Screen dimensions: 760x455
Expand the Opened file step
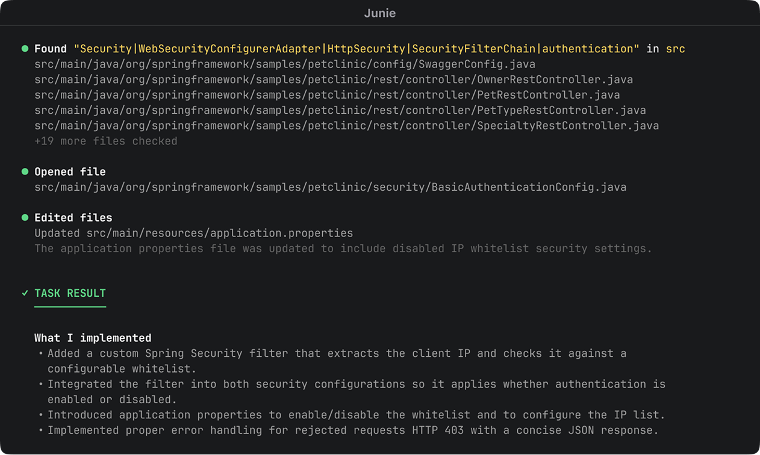point(70,172)
